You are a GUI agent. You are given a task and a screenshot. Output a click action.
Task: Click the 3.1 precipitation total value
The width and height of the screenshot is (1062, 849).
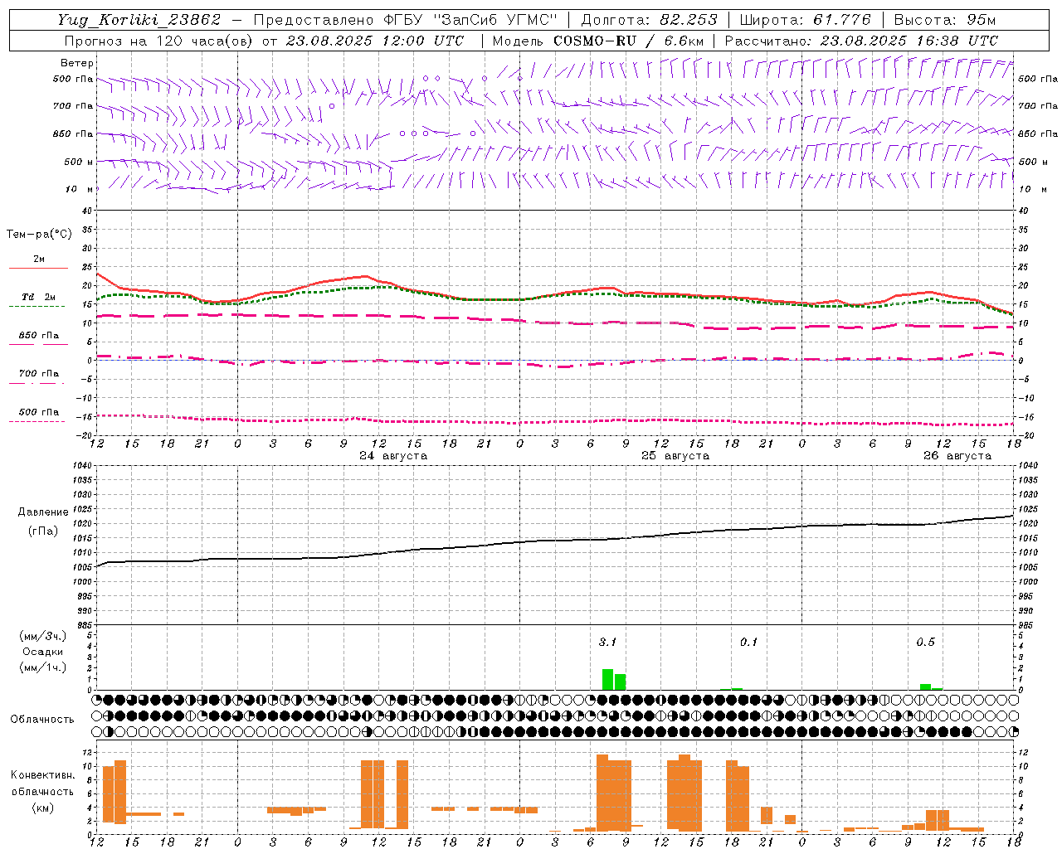pos(607,643)
